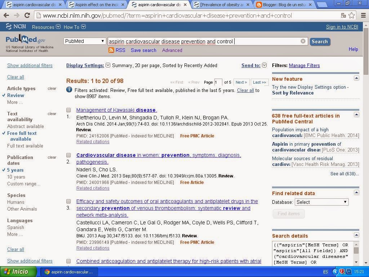Jump to Last results page
This screenshot has height=277, width=369.
coord(259,82)
